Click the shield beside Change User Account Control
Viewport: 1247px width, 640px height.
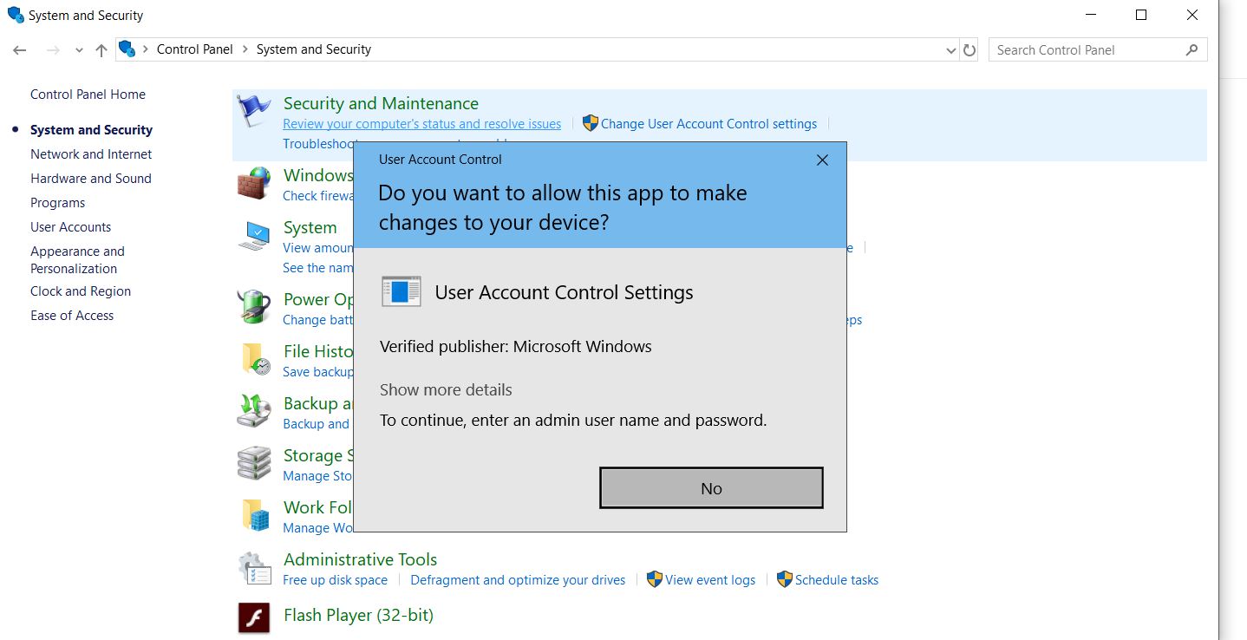(591, 123)
